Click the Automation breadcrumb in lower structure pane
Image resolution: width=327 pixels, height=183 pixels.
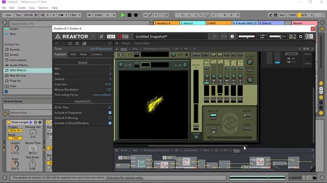[191, 150]
